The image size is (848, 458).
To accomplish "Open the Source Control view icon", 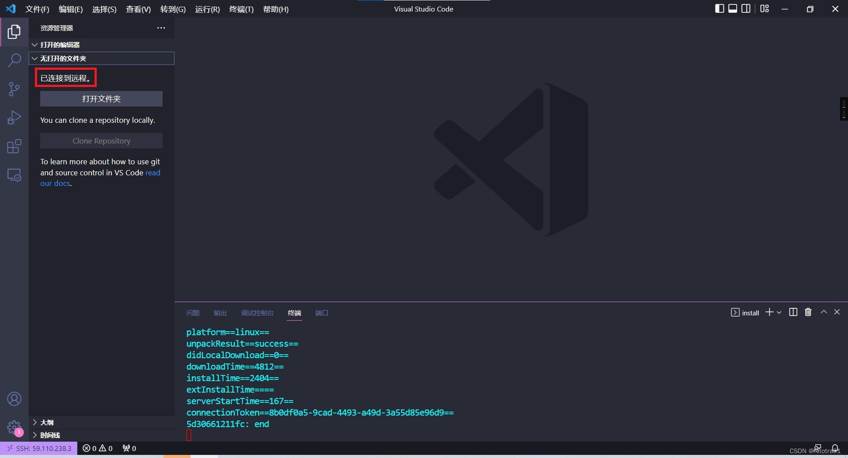I will 14,89.
